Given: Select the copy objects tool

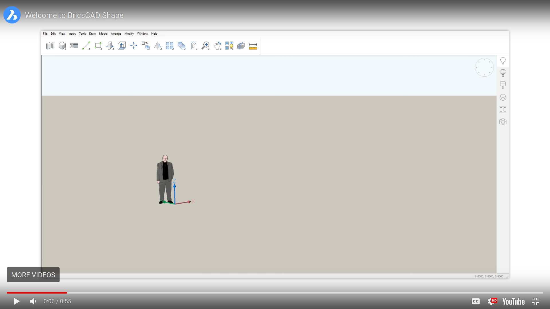Looking at the screenshot, I should point(146,46).
